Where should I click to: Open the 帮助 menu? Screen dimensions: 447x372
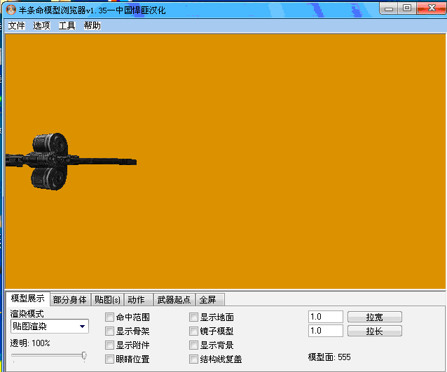point(92,26)
